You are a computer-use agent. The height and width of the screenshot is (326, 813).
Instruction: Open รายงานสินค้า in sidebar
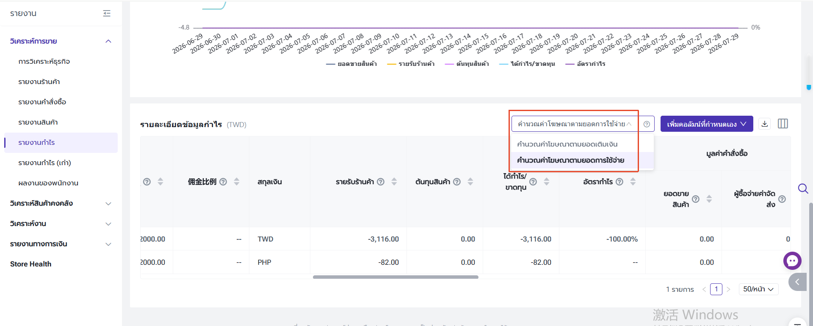click(61, 122)
